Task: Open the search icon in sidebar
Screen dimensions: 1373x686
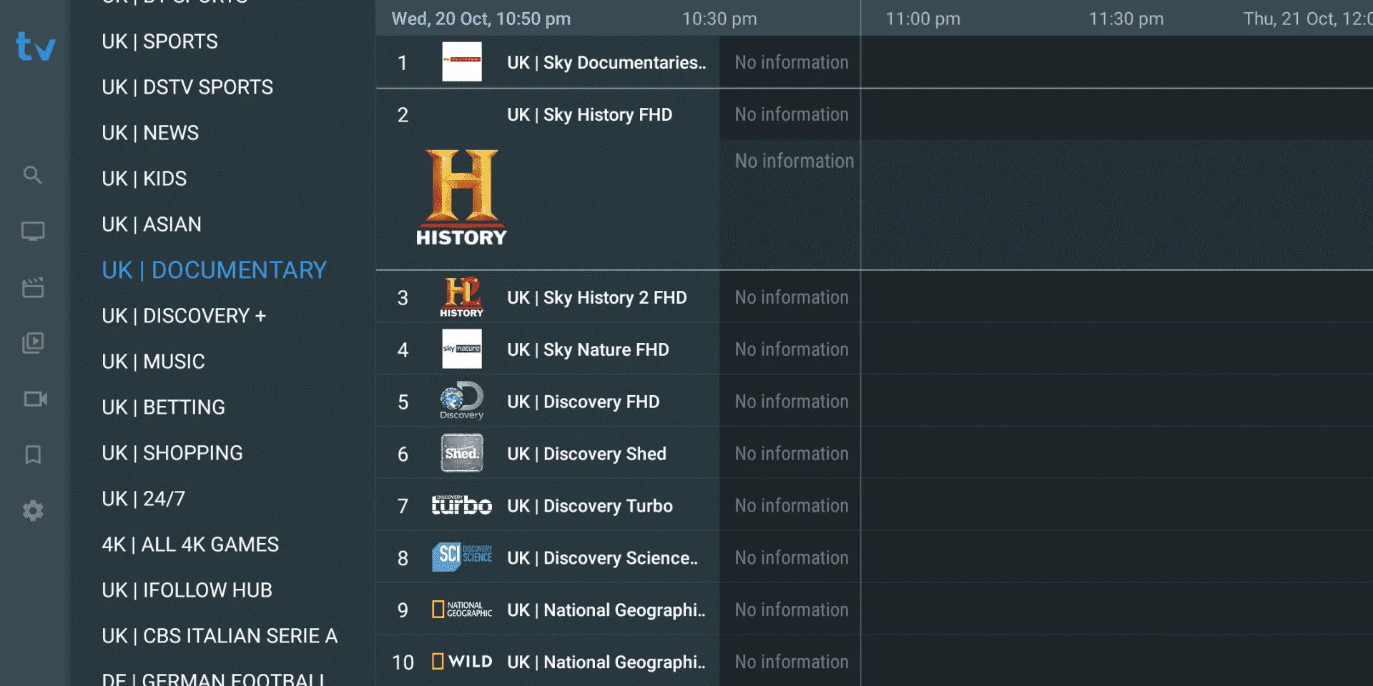Action: point(33,175)
